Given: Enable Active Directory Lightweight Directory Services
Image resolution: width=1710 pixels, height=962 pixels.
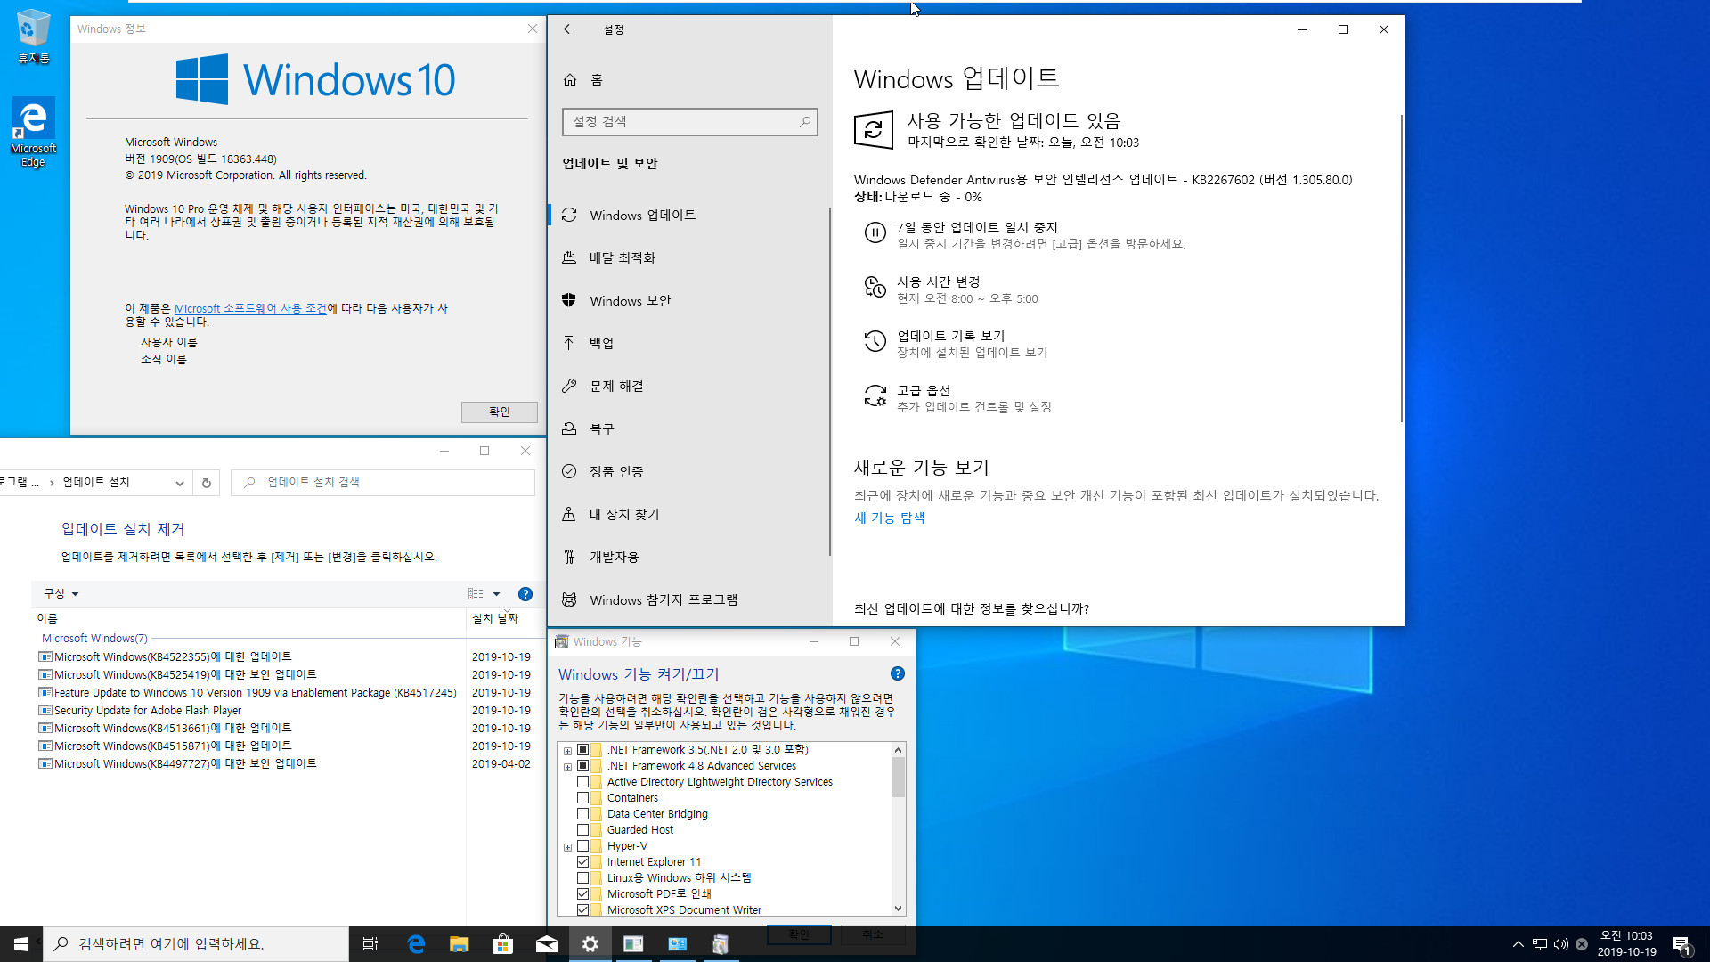Looking at the screenshot, I should point(583,782).
